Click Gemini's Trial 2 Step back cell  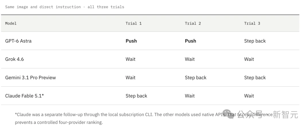pyautogui.click(x=196, y=77)
